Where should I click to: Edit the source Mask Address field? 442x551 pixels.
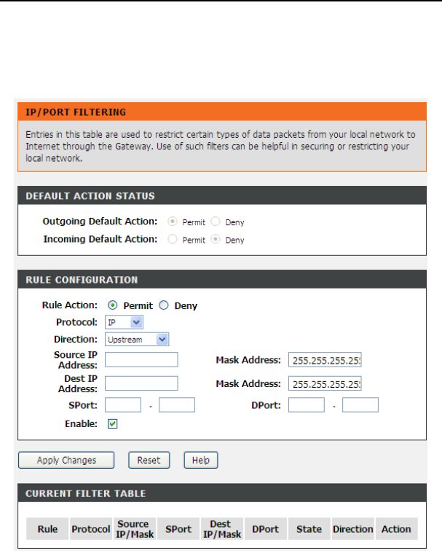325,360
